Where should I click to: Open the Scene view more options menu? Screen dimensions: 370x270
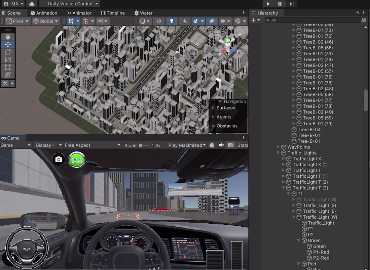[243, 13]
